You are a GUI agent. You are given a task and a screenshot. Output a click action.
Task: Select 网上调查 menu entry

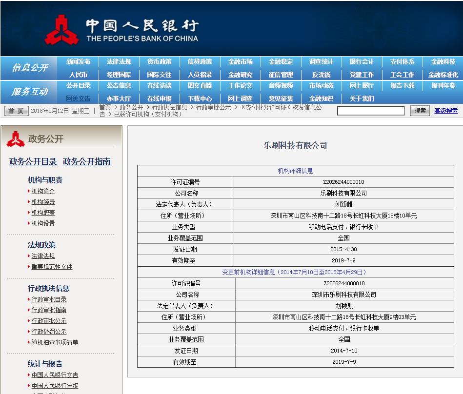click(241, 98)
